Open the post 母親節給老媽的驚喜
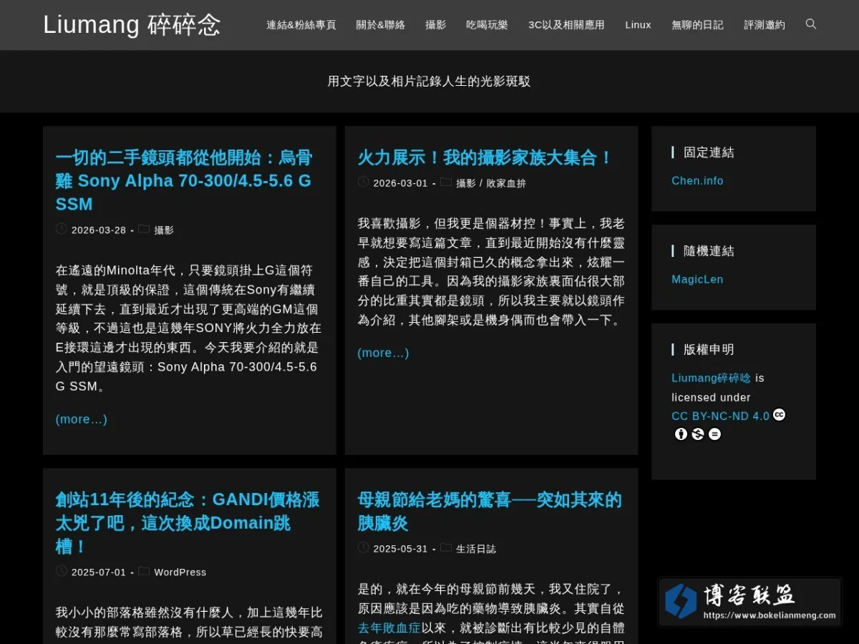Screen dimensions: 859x644 tap(490, 511)
